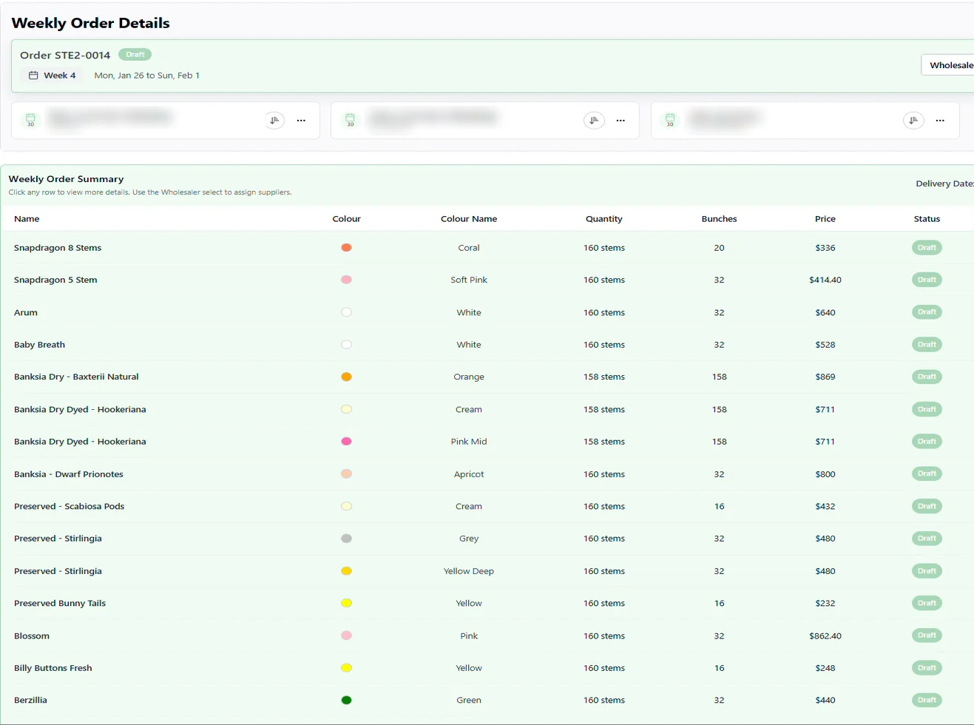
Task: Select the Arum row
Action: (488, 312)
